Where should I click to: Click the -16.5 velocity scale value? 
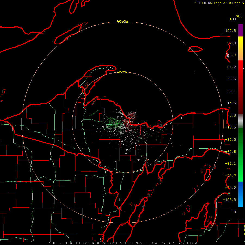coord(231,127)
